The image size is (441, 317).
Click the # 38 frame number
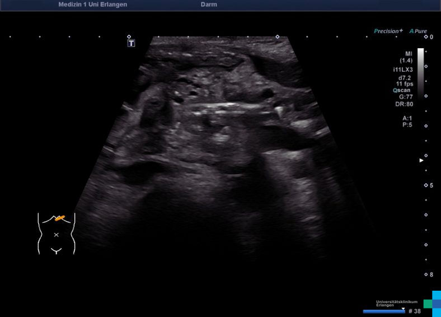(414, 311)
